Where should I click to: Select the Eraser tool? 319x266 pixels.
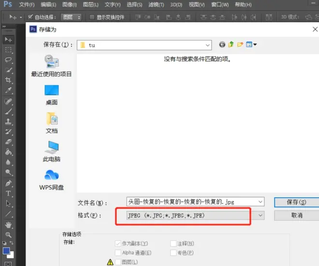point(8,142)
